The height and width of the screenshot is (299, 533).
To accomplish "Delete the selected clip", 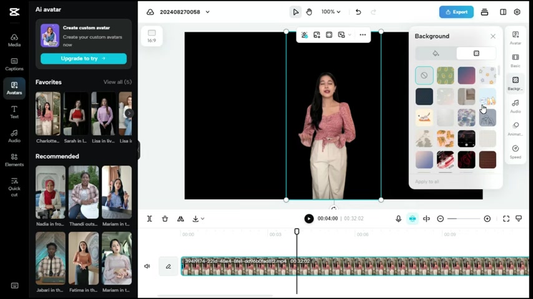I will tap(165, 219).
